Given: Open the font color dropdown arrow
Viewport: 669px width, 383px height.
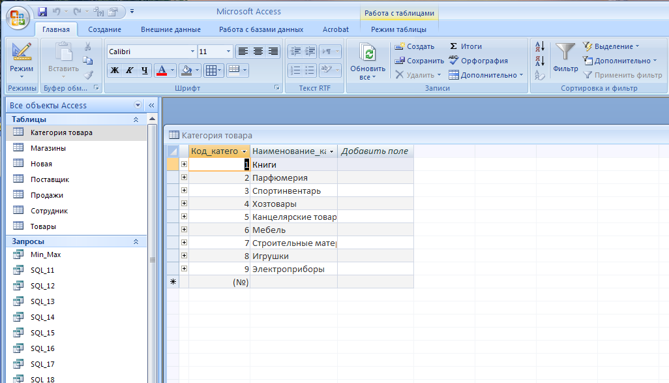Looking at the screenshot, I should coord(172,70).
